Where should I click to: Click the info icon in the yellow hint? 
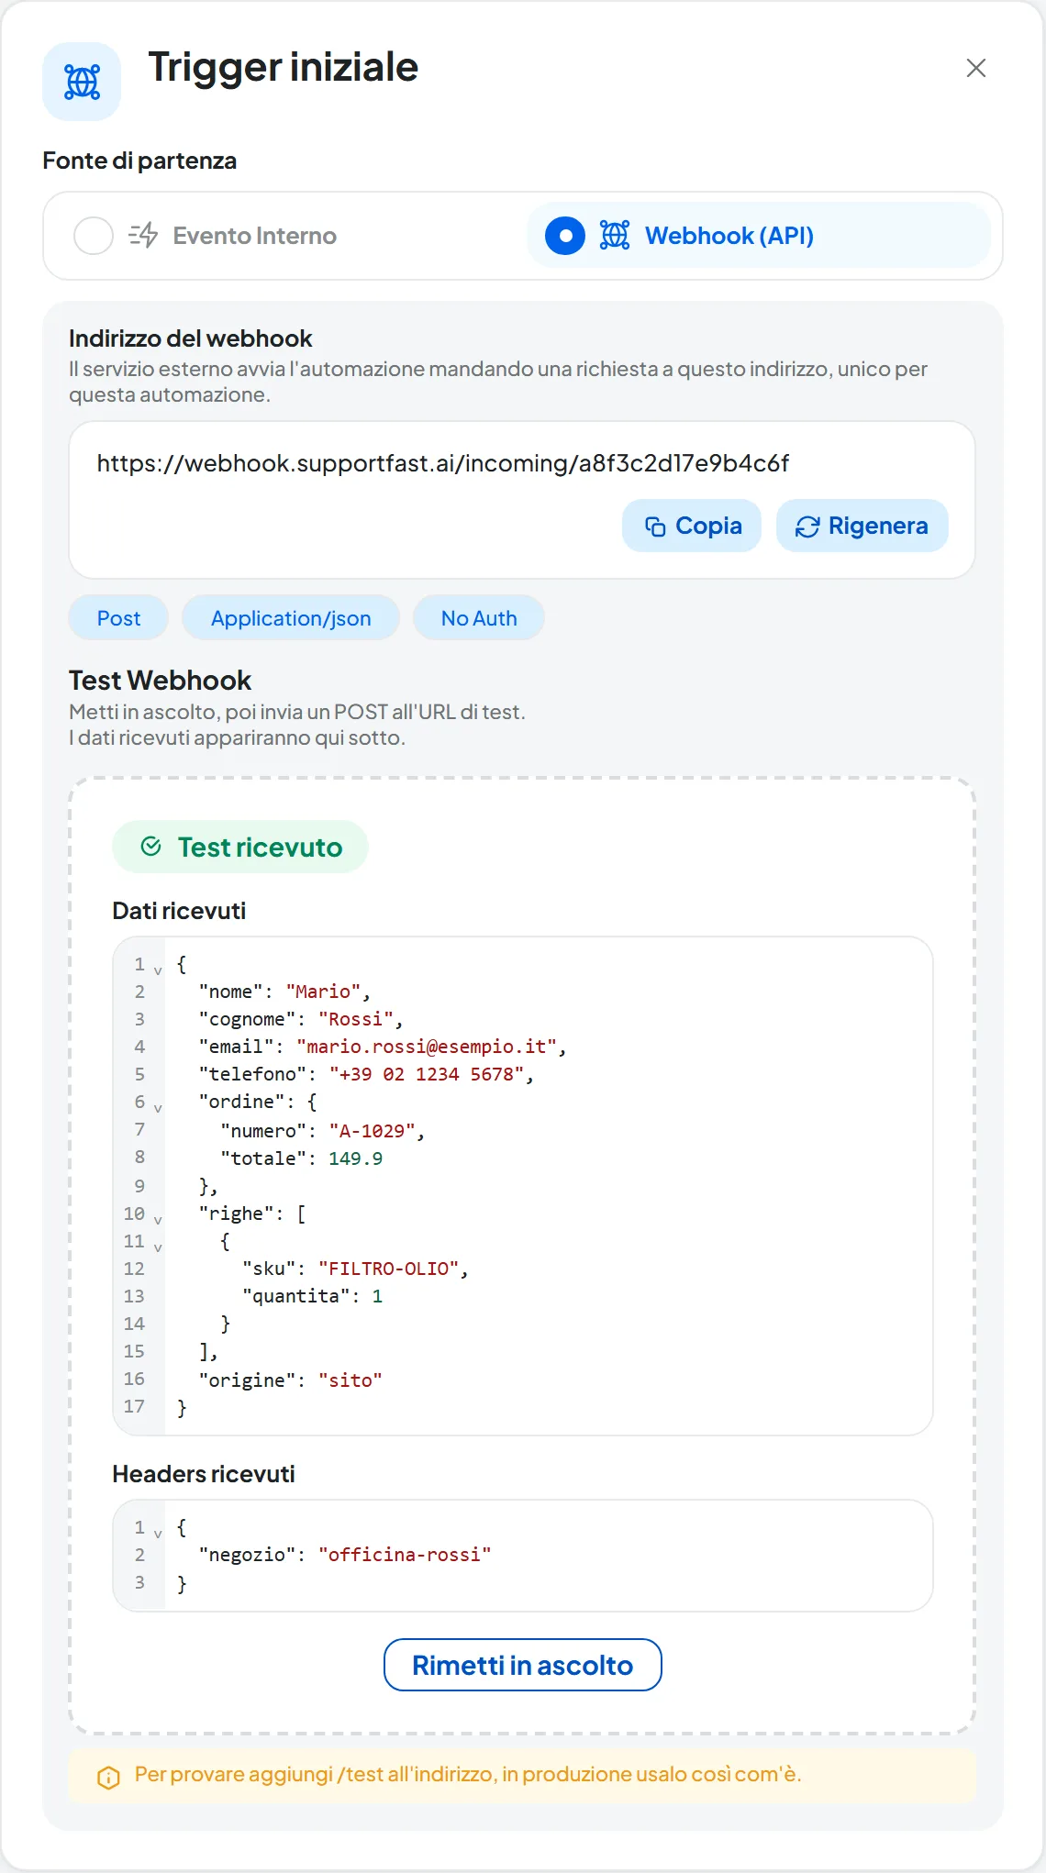coord(108,1777)
